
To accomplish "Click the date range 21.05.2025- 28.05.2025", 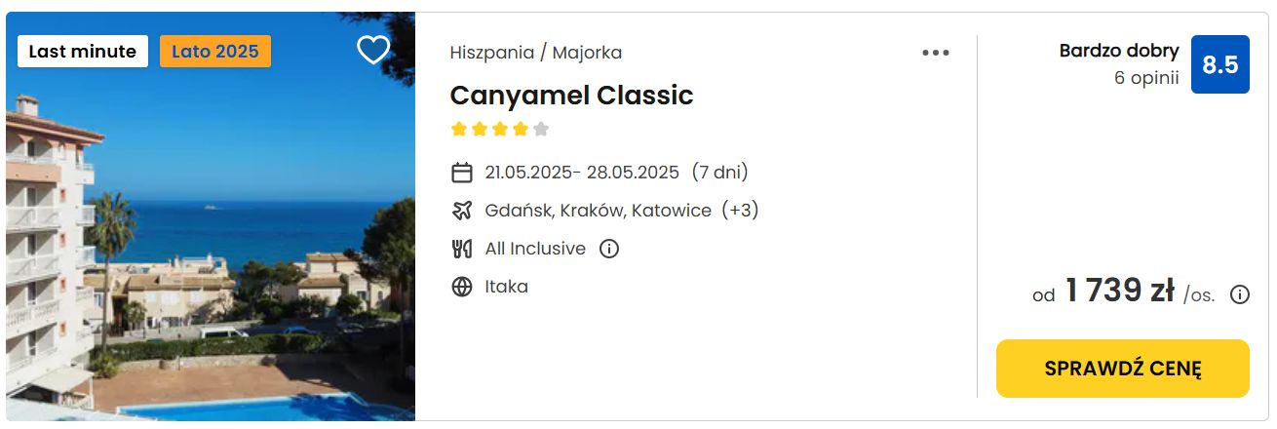I will [x=582, y=173].
